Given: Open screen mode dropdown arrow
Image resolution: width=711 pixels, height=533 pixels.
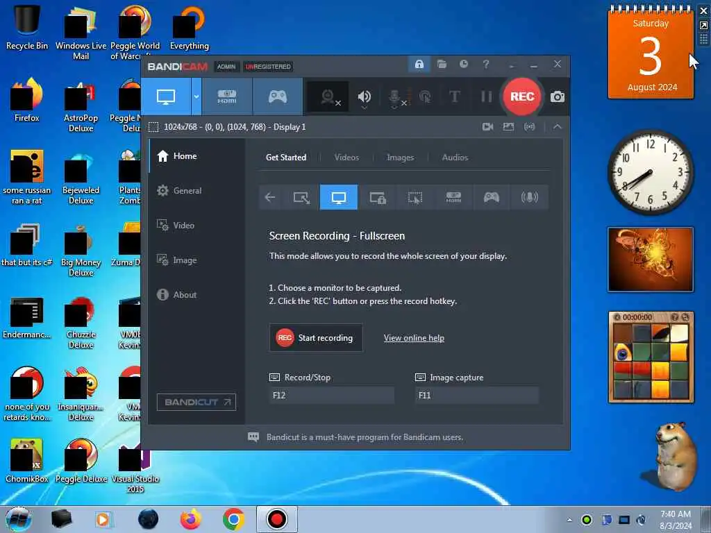Looking at the screenshot, I should tap(196, 96).
